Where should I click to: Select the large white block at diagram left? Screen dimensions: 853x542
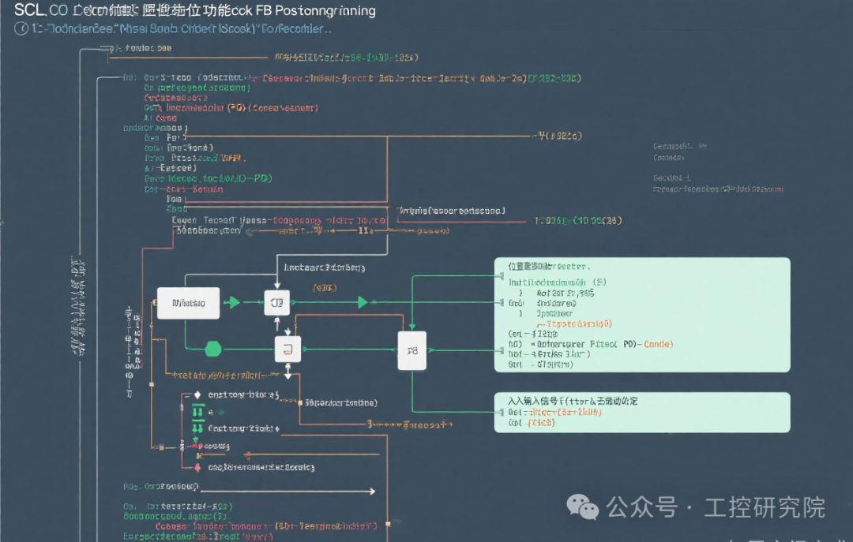[188, 303]
